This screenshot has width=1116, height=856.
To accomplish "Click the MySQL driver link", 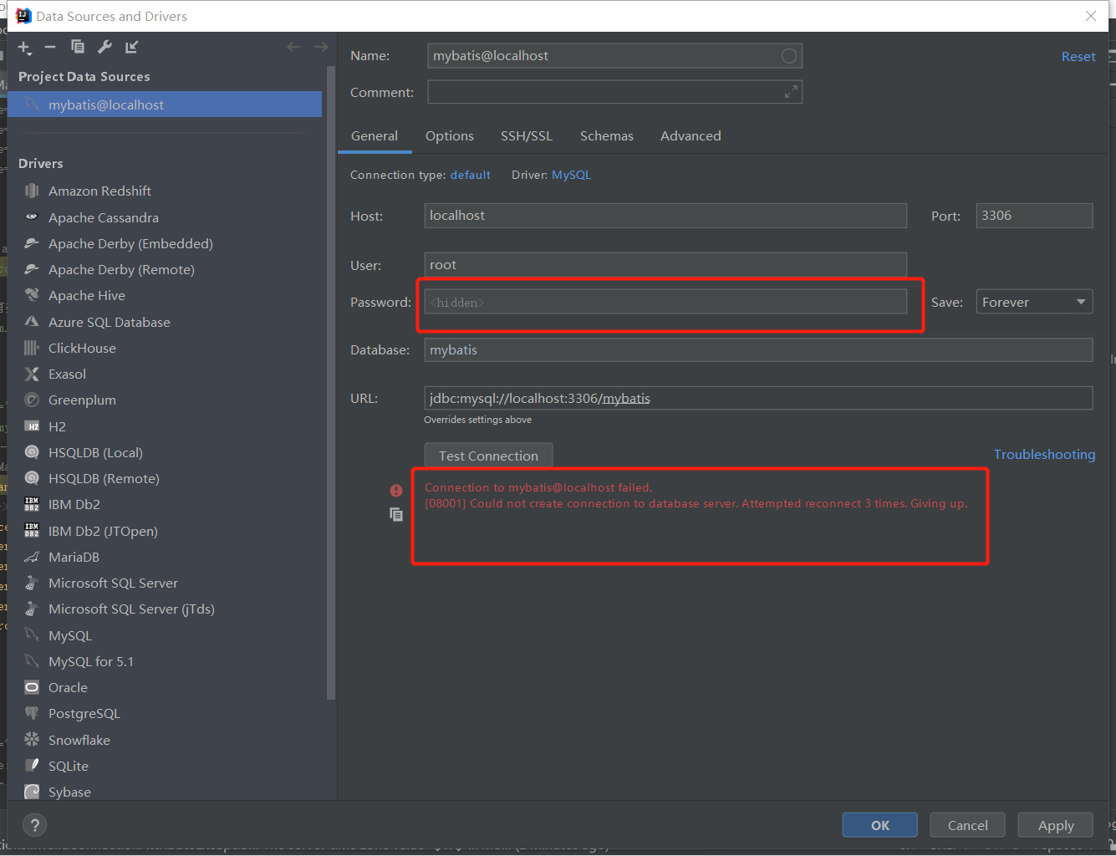I will pyautogui.click(x=571, y=175).
